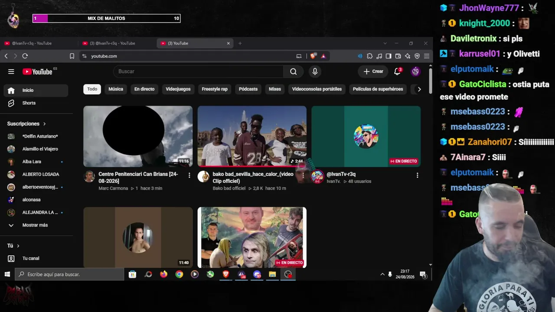555x312 pixels.
Task: Go to Inicio in the sidebar
Action: pyautogui.click(x=36, y=90)
